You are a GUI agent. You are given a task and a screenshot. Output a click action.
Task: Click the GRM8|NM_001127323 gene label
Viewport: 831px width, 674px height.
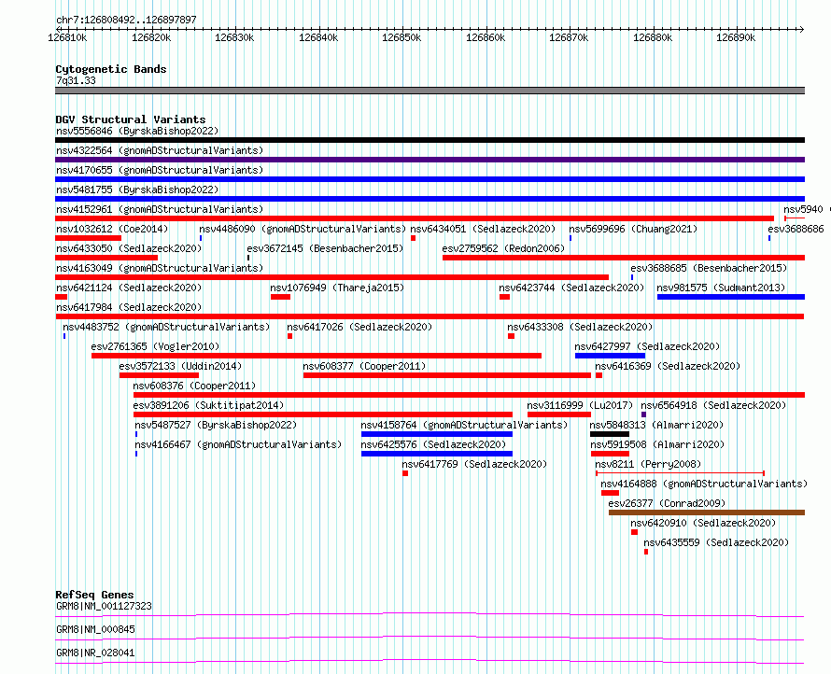coord(104,606)
